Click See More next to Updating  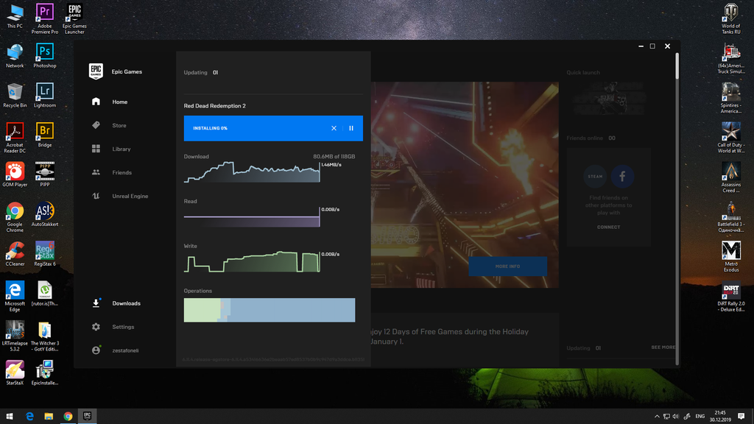tap(663, 347)
